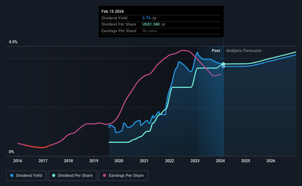Screen dimensions: 302x186
Task: Select the 2019 x-axis label
Action: pyautogui.click(x=93, y=161)
